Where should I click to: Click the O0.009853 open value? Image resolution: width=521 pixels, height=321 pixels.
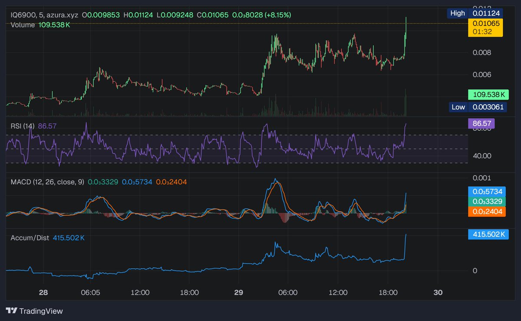click(101, 15)
